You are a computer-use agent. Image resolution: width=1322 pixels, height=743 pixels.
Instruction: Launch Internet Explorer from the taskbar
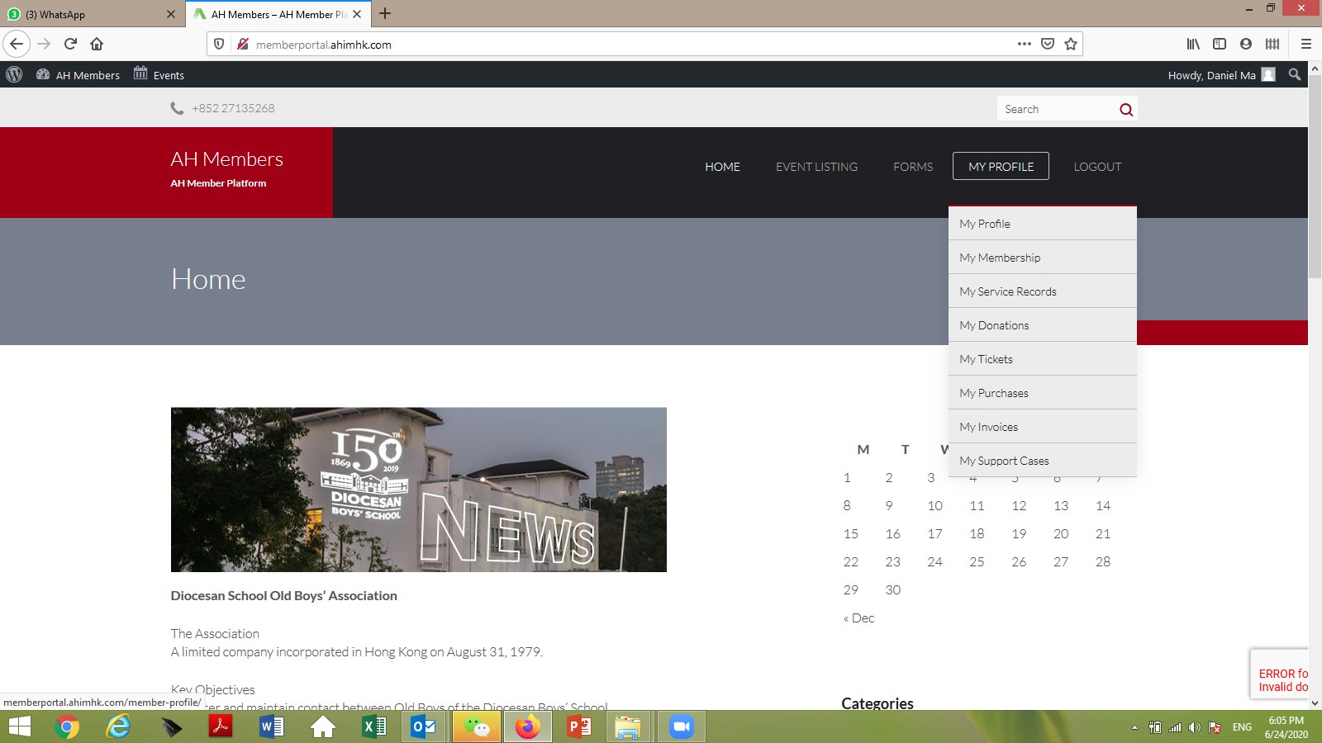[x=118, y=726]
